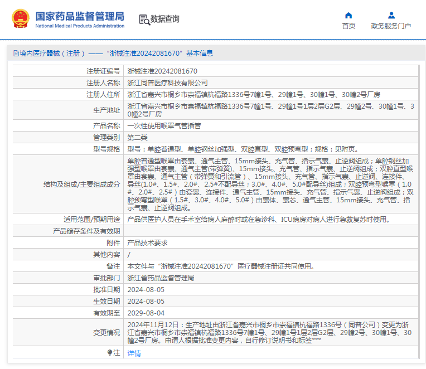Click approval department 浙江省药品监督管理局
The height and width of the screenshot is (369, 426).
tap(161, 278)
